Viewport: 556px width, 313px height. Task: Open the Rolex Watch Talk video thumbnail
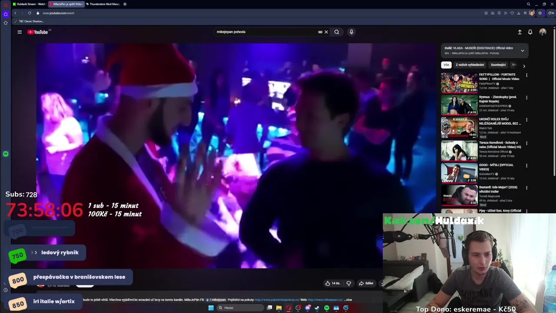(x=459, y=127)
